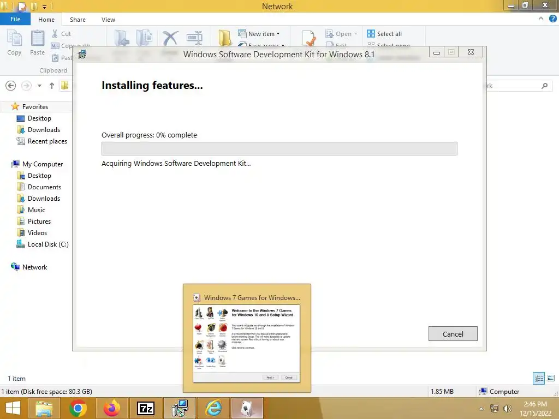The height and width of the screenshot is (419, 559).
Task: Click the Paste icon in ribbon
Action: tap(38, 39)
